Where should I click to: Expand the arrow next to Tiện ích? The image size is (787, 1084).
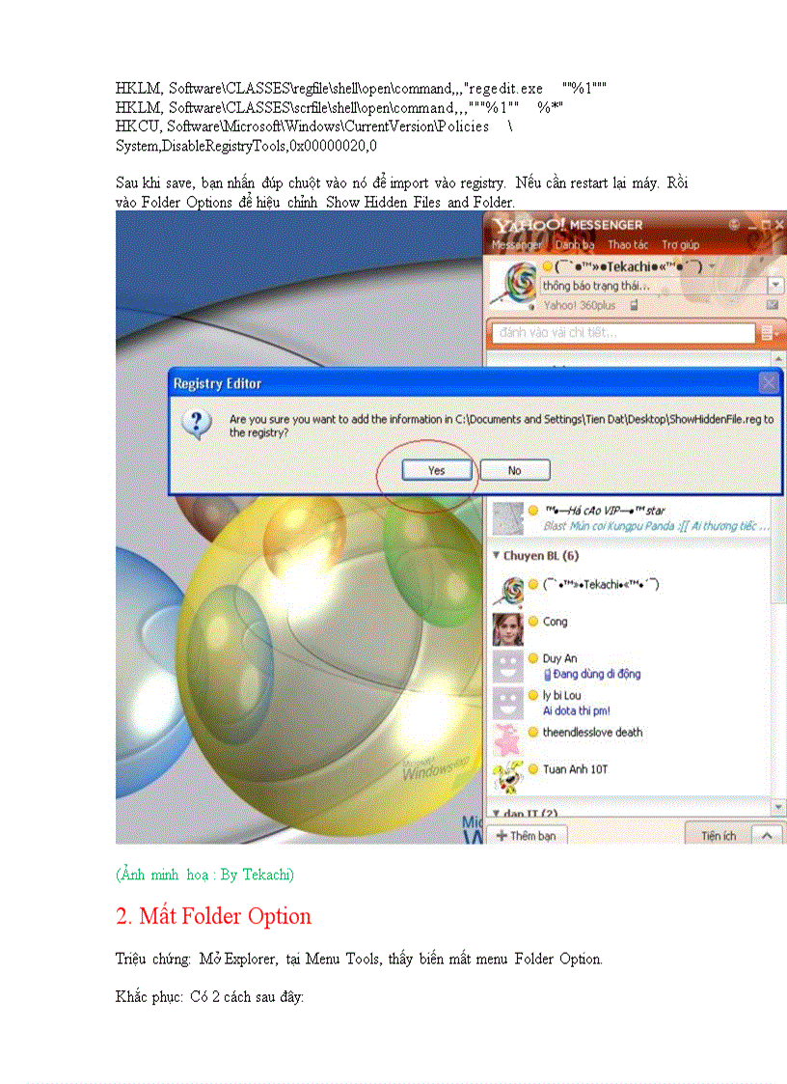[767, 836]
